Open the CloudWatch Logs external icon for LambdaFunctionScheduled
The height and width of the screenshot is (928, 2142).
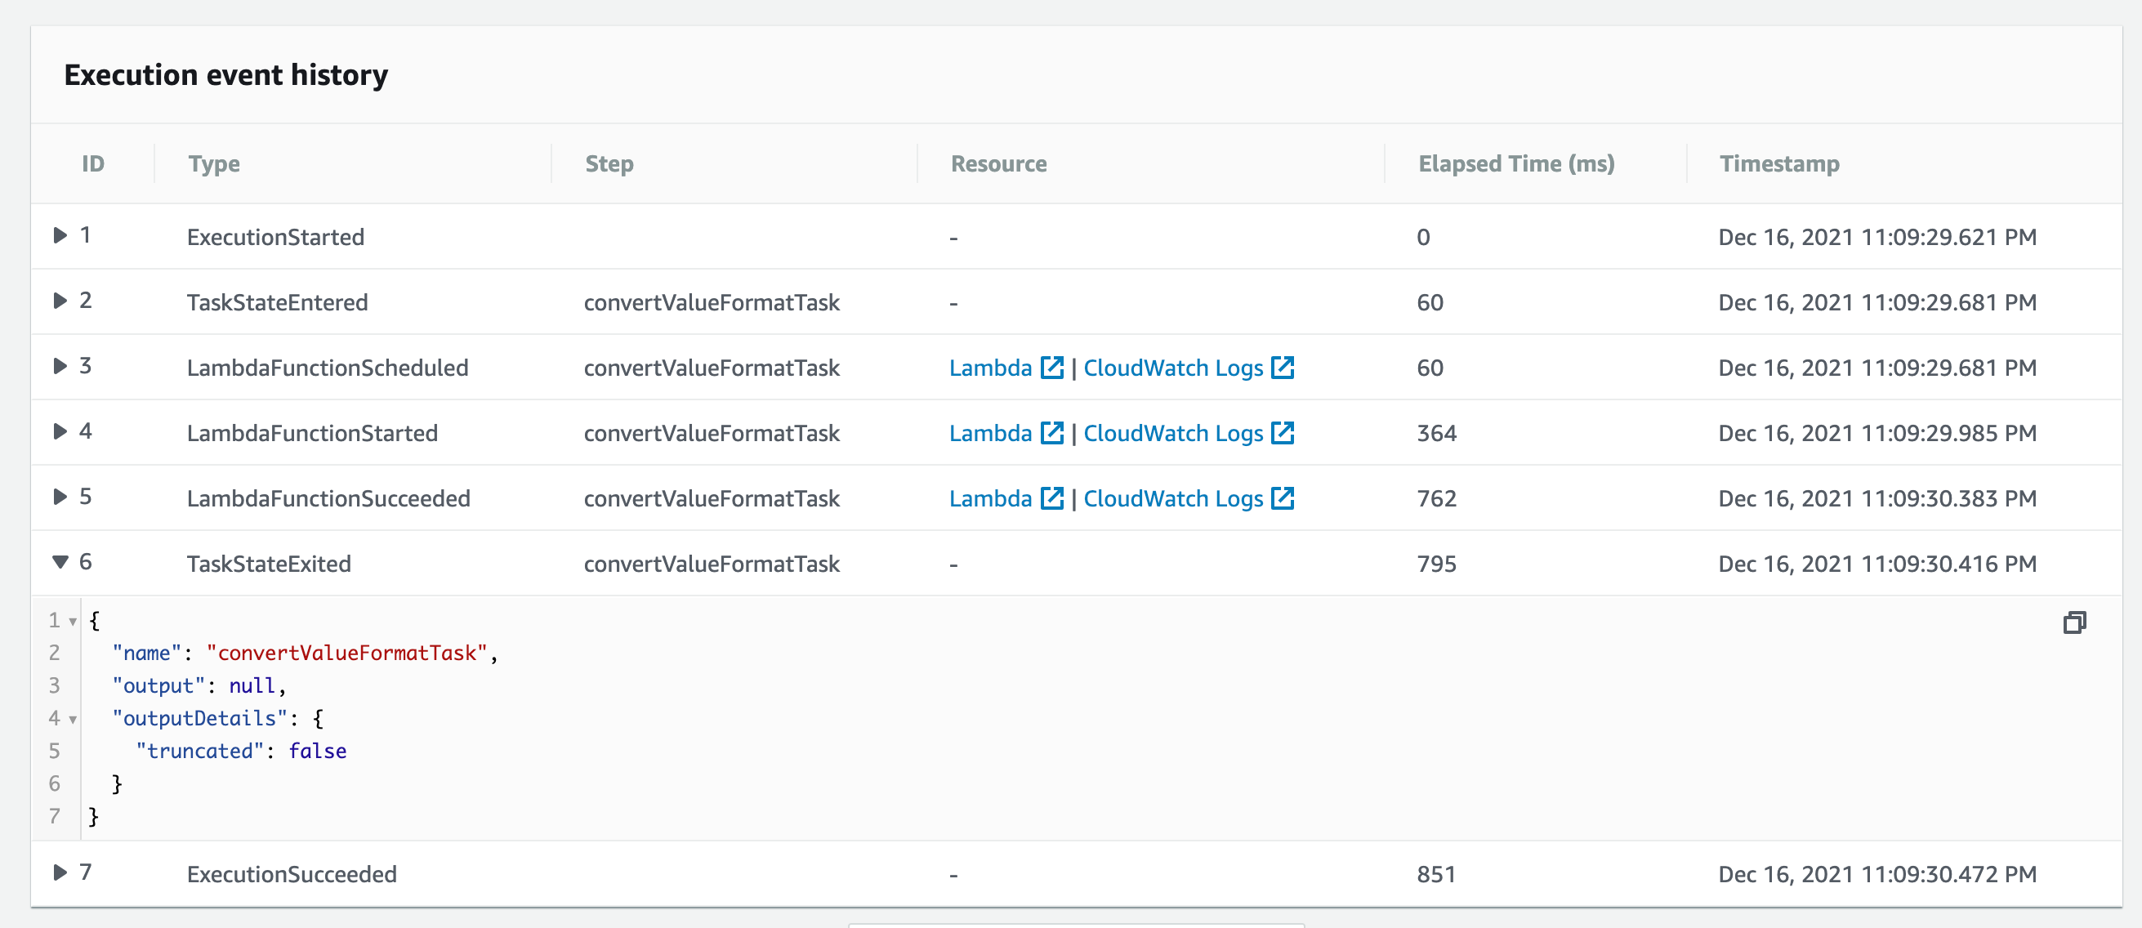pyautogui.click(x=1283, y=367)
